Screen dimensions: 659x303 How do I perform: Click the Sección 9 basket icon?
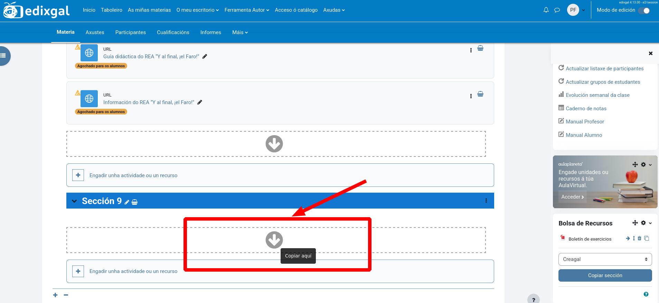(135, 202)
